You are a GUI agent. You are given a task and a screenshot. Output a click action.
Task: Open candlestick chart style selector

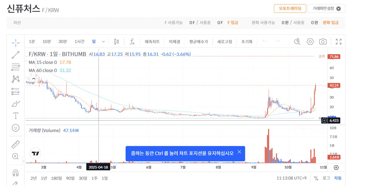[x=116, y=42]
